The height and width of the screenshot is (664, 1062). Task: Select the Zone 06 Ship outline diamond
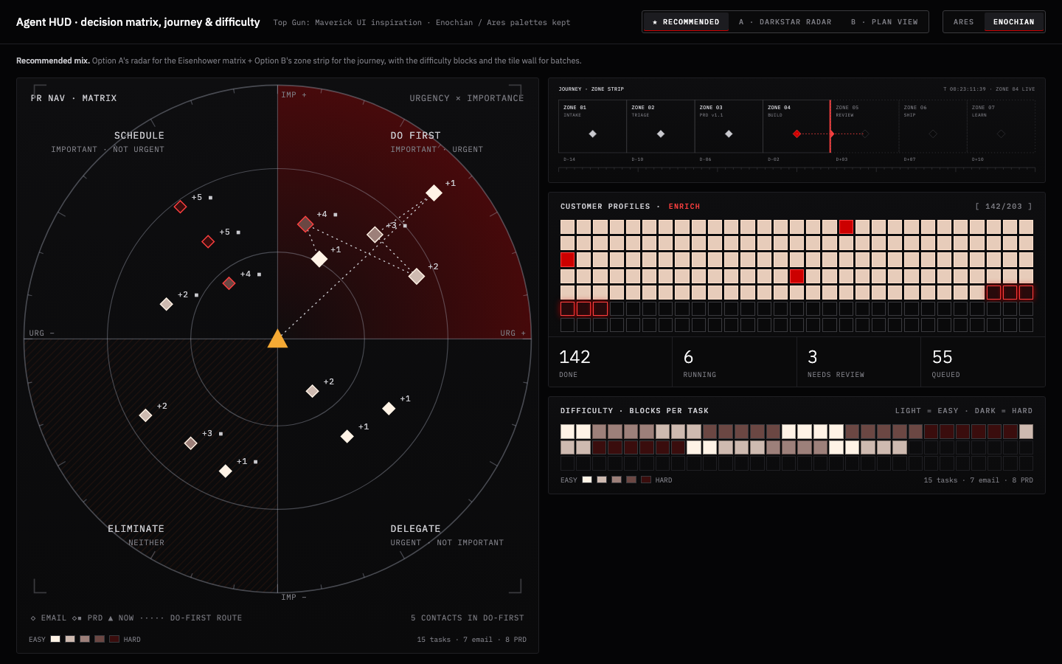tap(933, 134)
